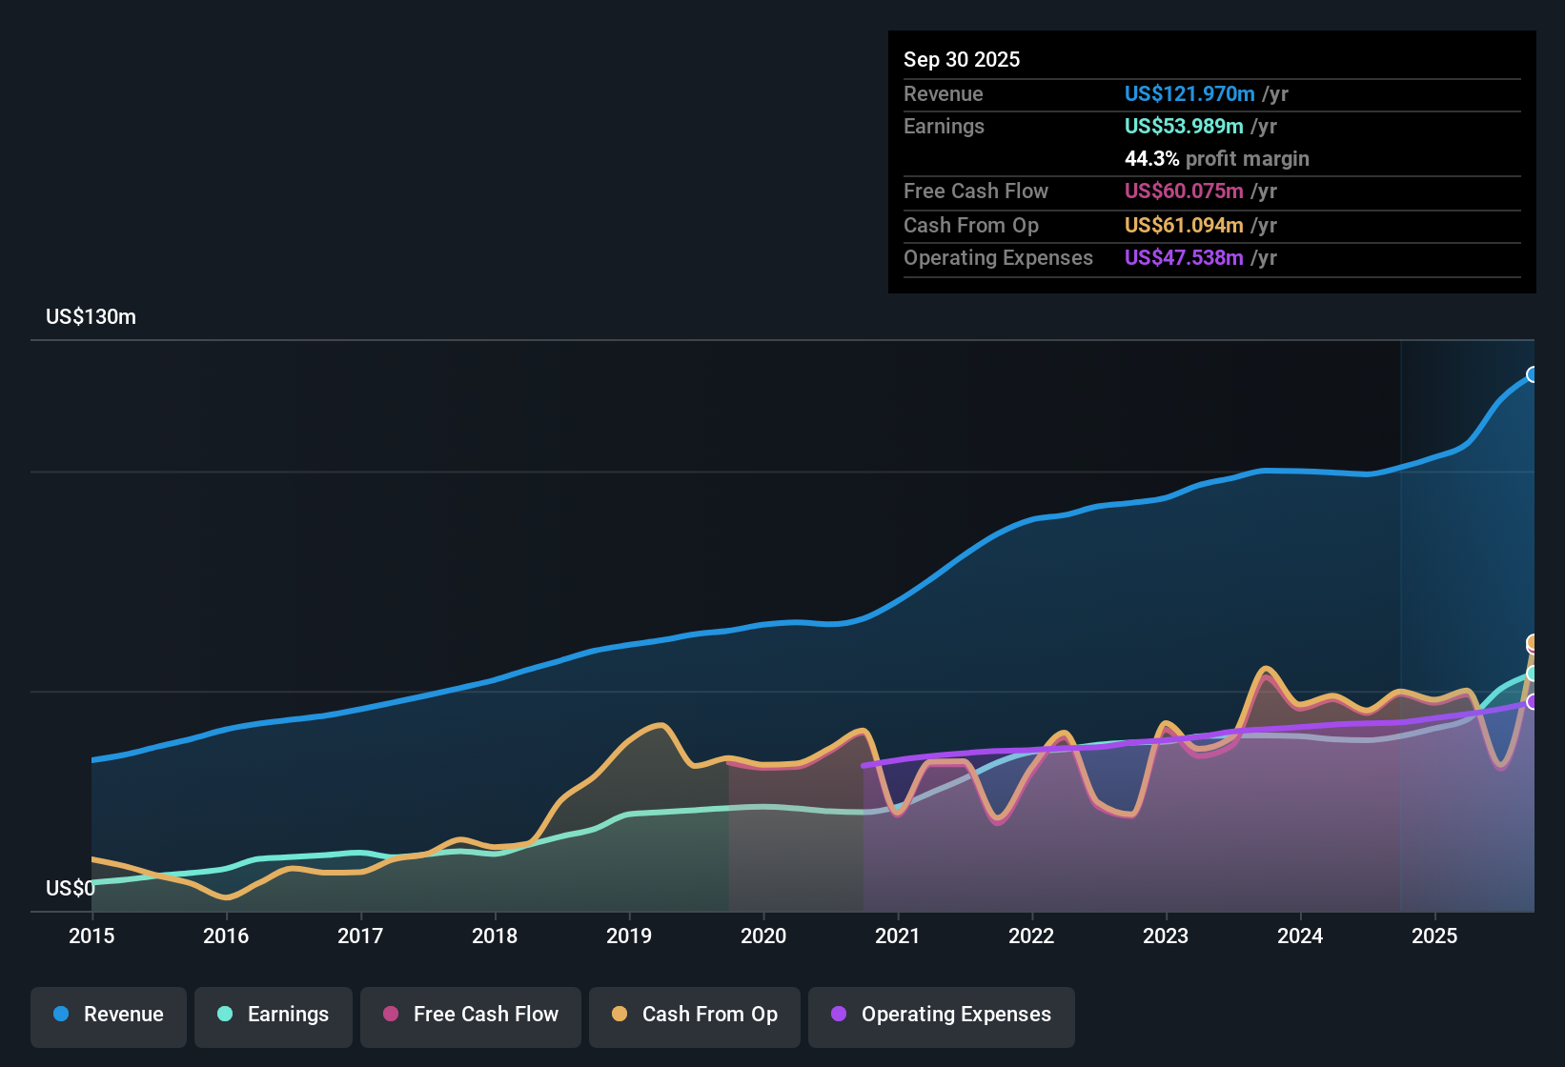Click the 2021 x-axis label
1565x1067 pixels.
click(x=897, y=936)
